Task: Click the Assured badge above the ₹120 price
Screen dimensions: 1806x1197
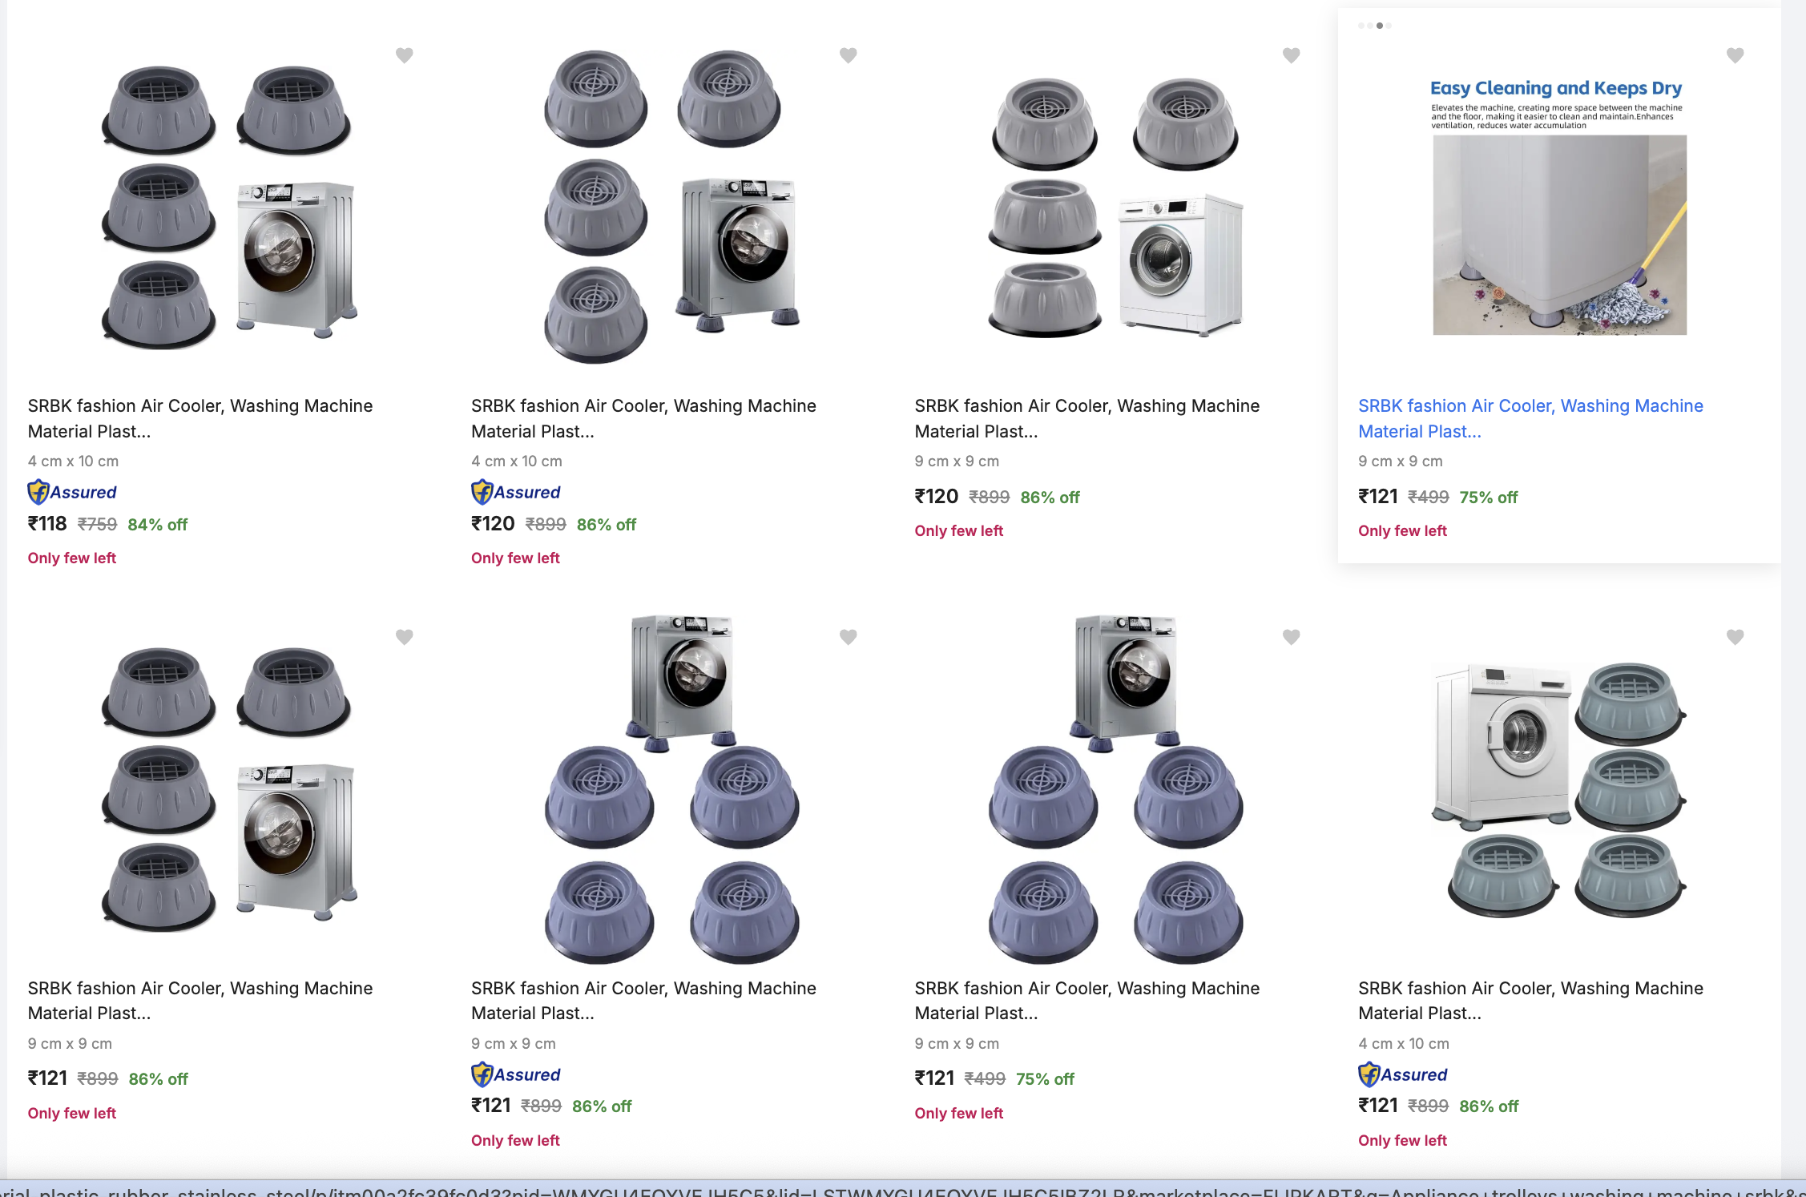Action: click(x=516, y=492)
